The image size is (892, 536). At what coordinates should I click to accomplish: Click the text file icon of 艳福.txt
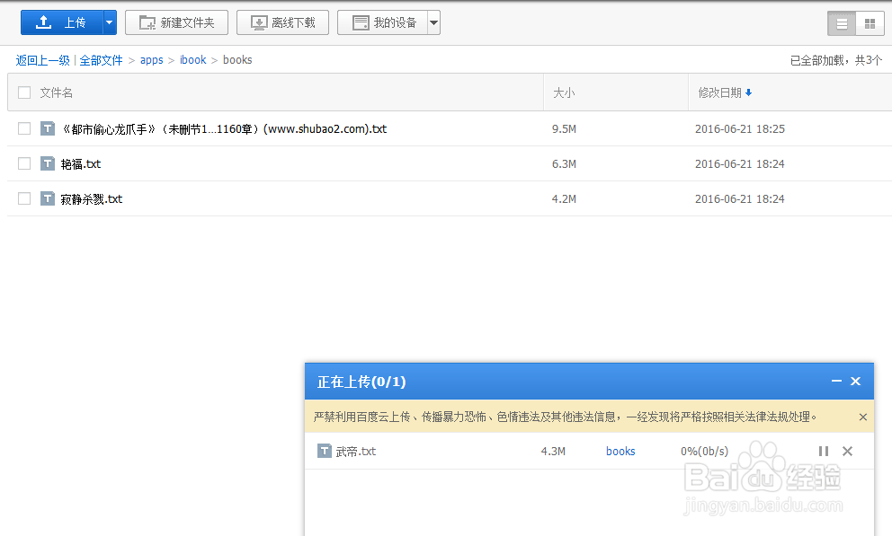48,163
